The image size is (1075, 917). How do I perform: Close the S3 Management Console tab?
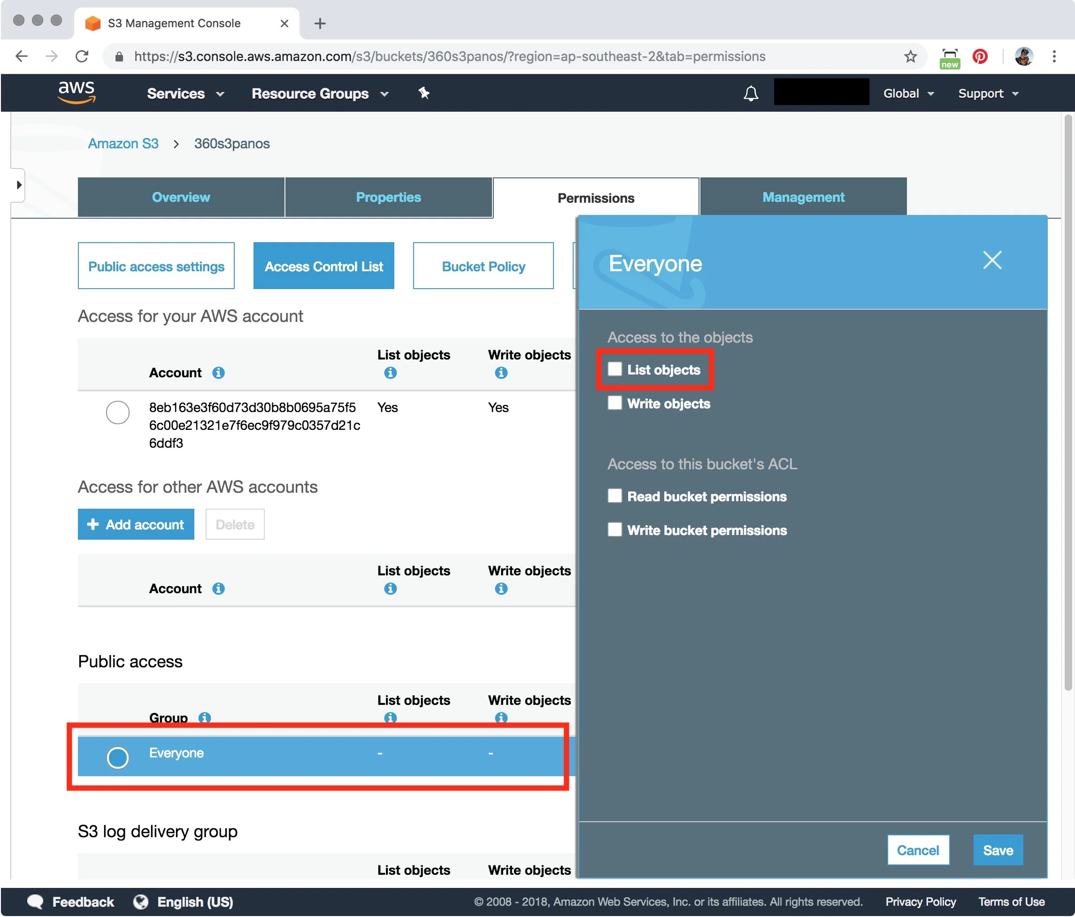point(284,23)
